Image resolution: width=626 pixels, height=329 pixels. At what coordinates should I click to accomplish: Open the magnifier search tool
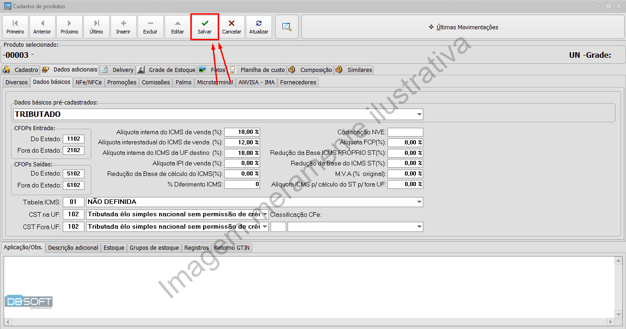(x=287, y=26)
